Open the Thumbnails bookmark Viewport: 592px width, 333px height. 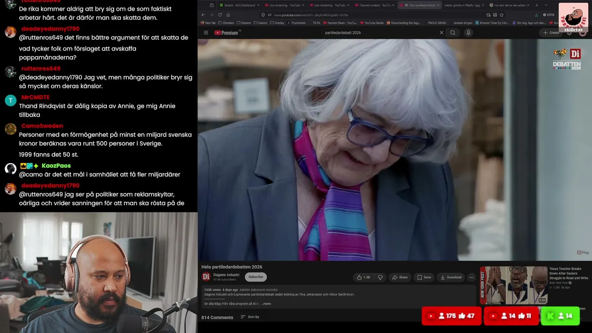(x=296, y=23)
